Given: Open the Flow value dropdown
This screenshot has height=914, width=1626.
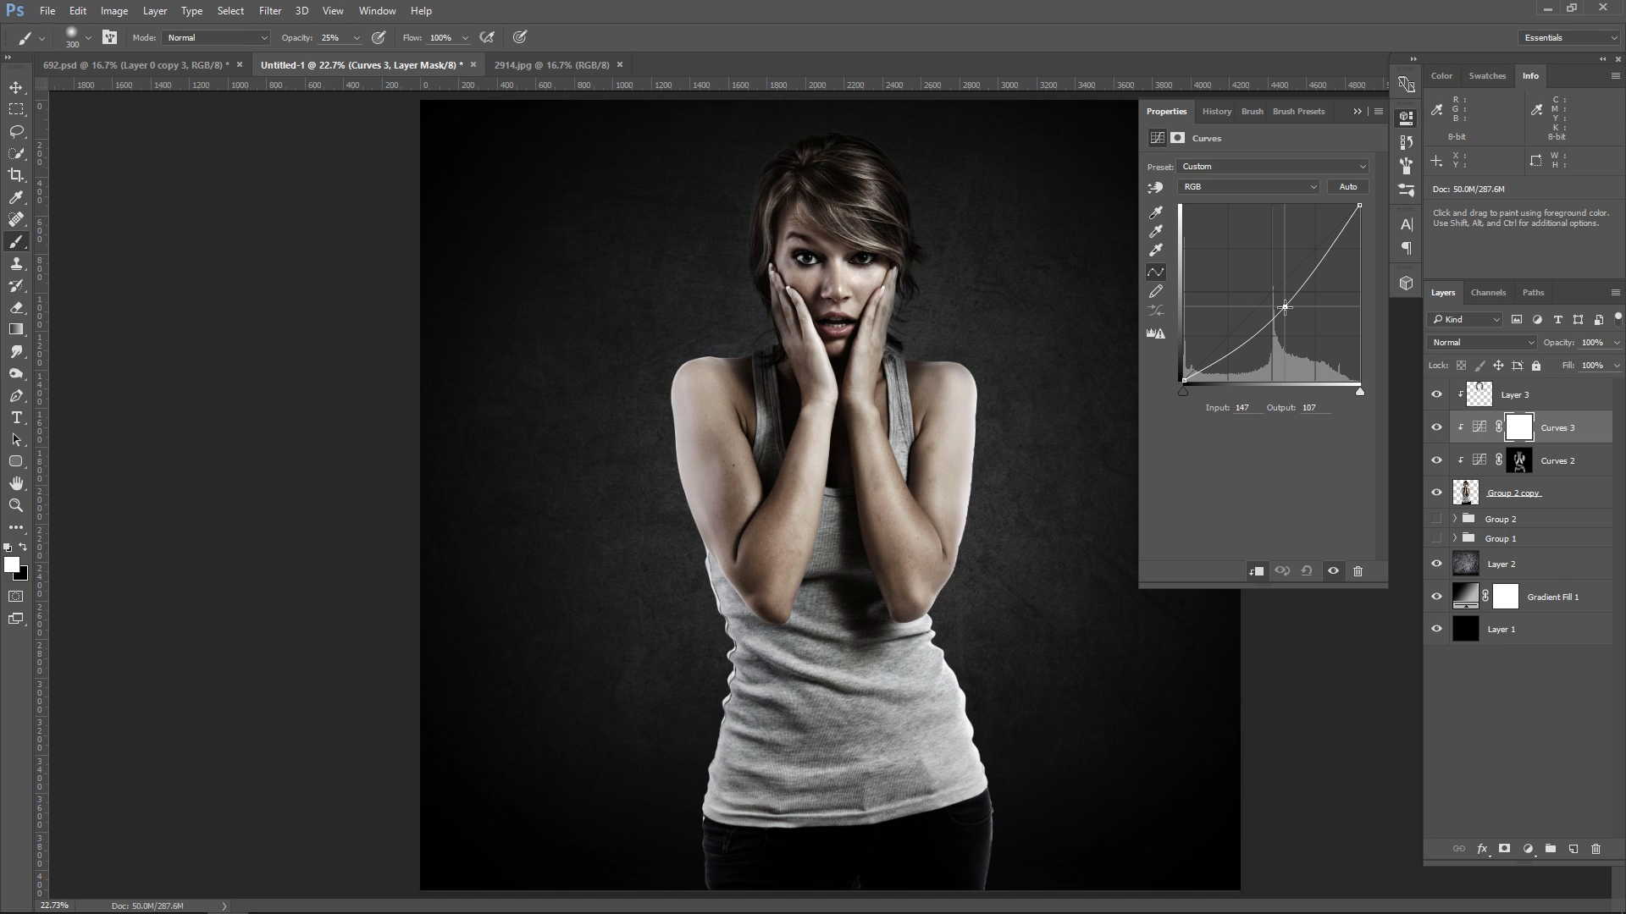Looking at the screenshot, I should (465, 38).
